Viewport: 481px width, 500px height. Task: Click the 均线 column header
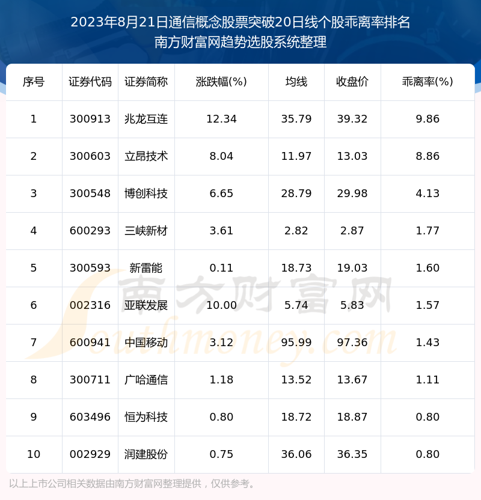(296, 82)
